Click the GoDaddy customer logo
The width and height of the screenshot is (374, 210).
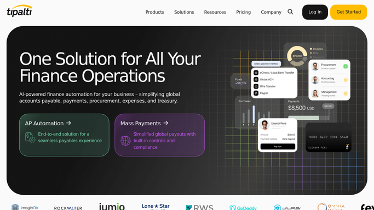point(243,208)
